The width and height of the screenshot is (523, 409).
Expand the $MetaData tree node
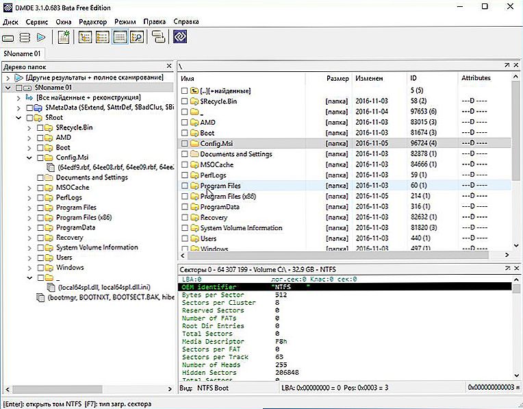[x=18, y=108]
